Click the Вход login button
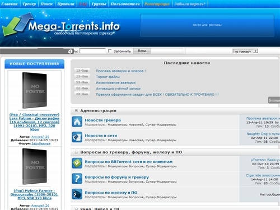 click(142, 51)
